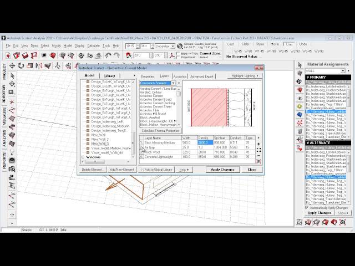This screenshot has height=266, width=355.
Task: Open the Show arrow button in right panel
Action: click(x=343, y=213)
